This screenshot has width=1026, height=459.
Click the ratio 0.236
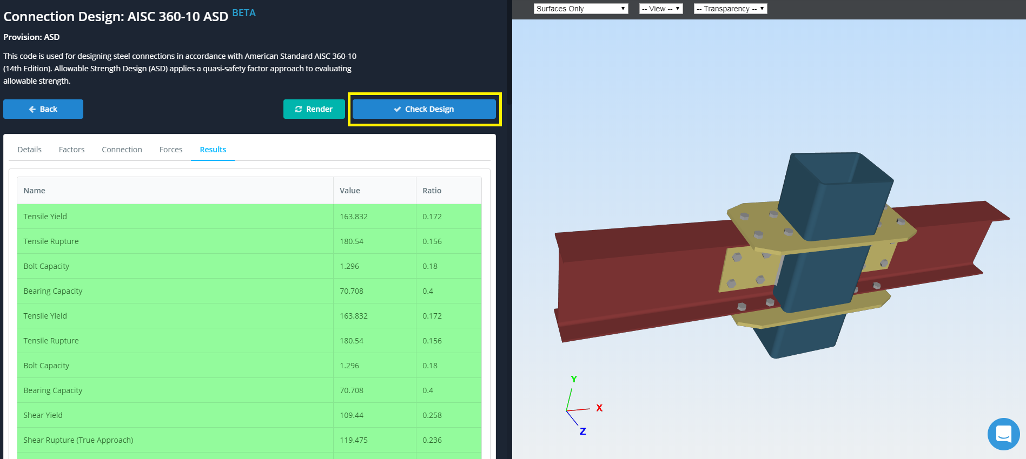point(432,440)
